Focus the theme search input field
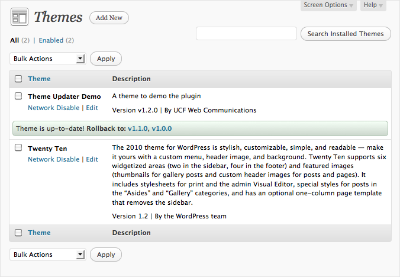 click(x=246, y=33)
